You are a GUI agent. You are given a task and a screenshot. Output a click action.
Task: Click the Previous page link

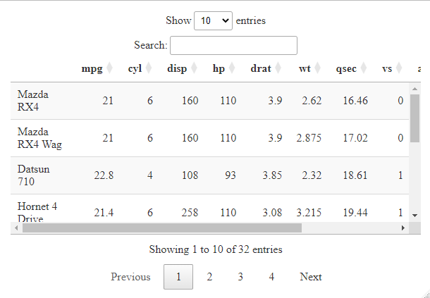[x=130, y=277]
